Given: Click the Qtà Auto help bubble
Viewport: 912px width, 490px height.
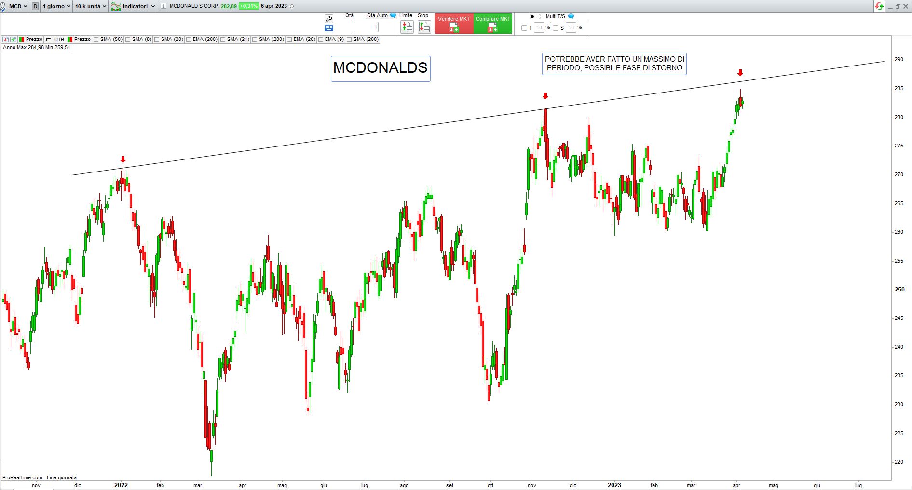Looking at the screenshot, I should point(393,15).
